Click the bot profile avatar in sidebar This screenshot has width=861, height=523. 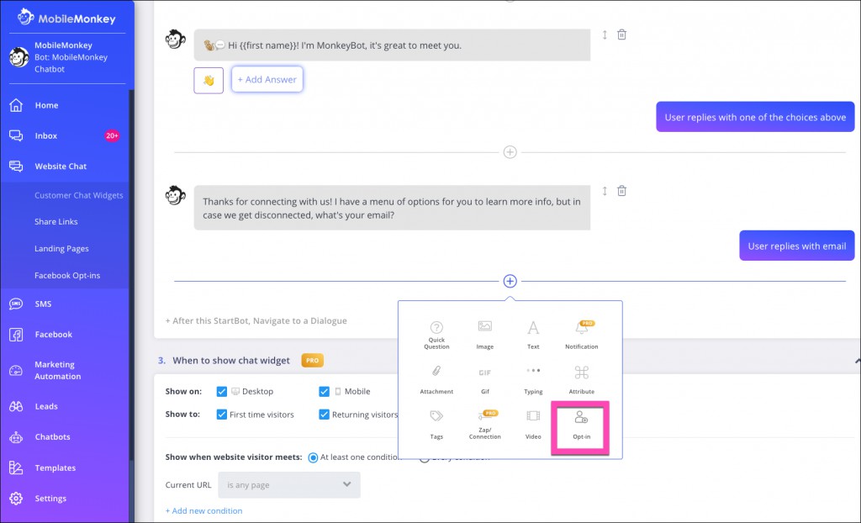18,57
